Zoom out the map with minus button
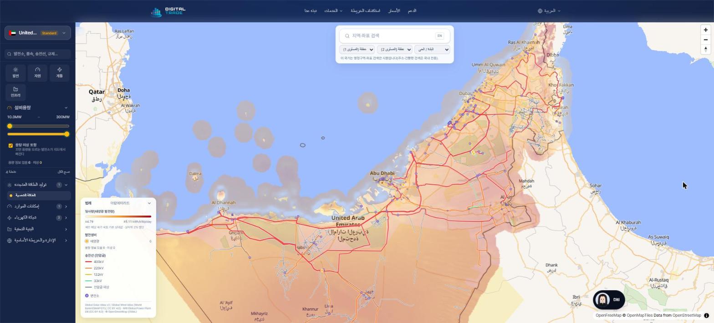This screenshot has height=323, width=714. 706,40
